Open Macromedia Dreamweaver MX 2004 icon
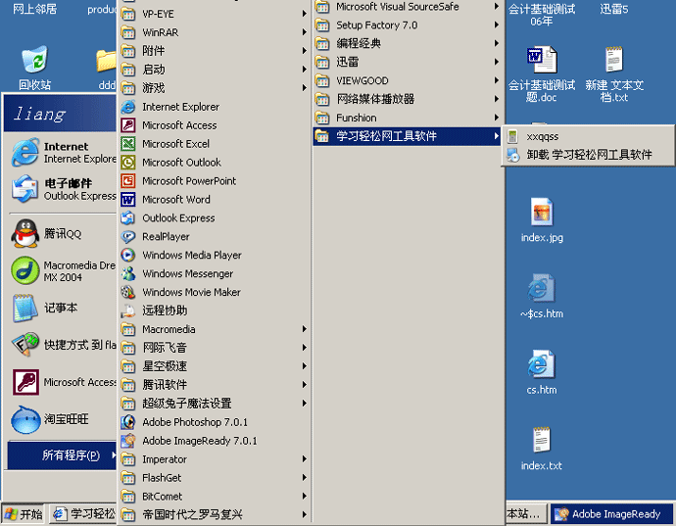 pos(25,270)
